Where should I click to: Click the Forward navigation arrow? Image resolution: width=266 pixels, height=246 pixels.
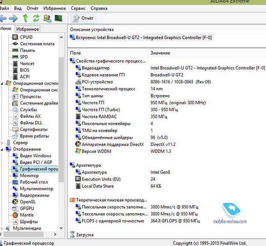coord(13,18)
